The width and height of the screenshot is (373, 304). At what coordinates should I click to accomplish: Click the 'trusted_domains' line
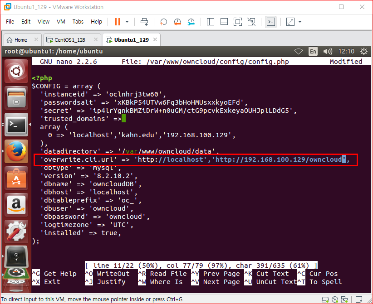81,119
